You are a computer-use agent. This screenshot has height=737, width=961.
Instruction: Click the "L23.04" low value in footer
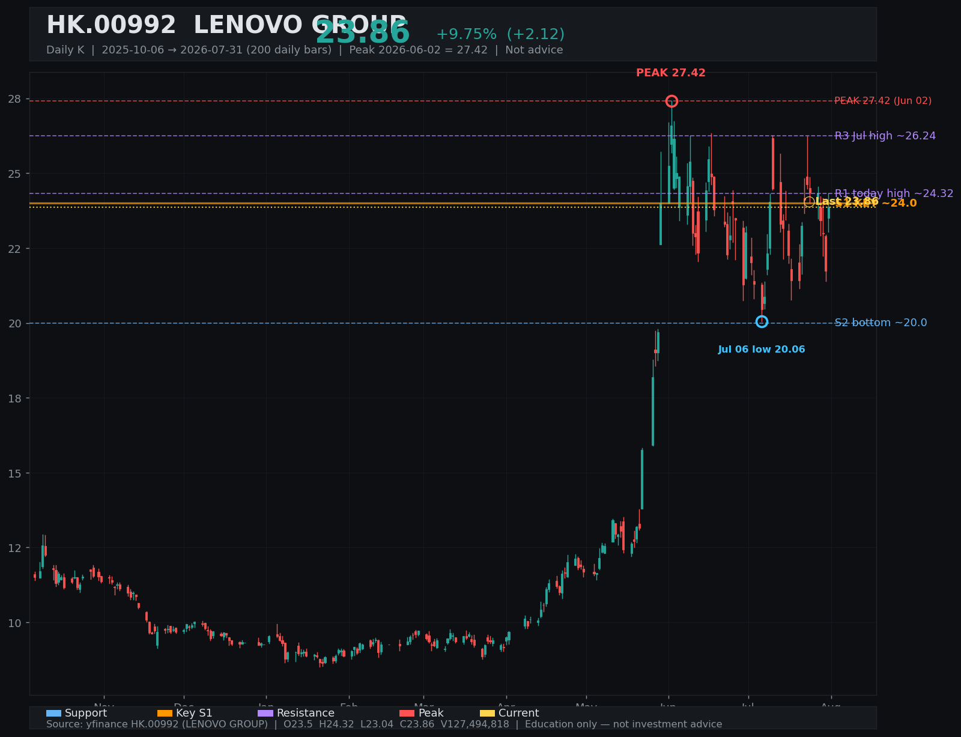click(x=378, y=724)
